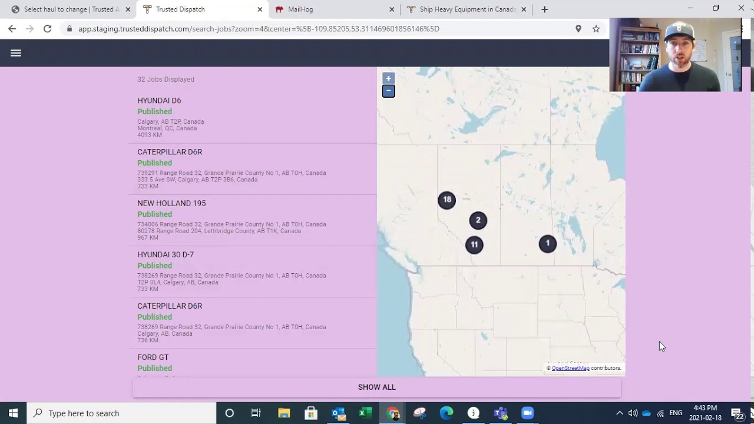Click the Windows taskbar search box
The height and width of the screenshot is (424, 754).
point(121,413)
